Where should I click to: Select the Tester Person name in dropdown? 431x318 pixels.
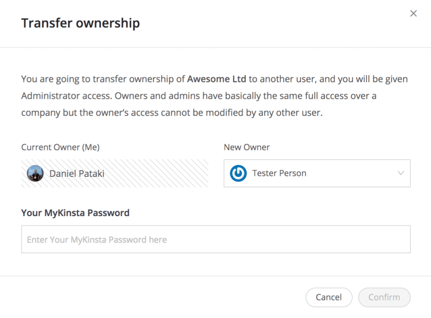[279, 173]
